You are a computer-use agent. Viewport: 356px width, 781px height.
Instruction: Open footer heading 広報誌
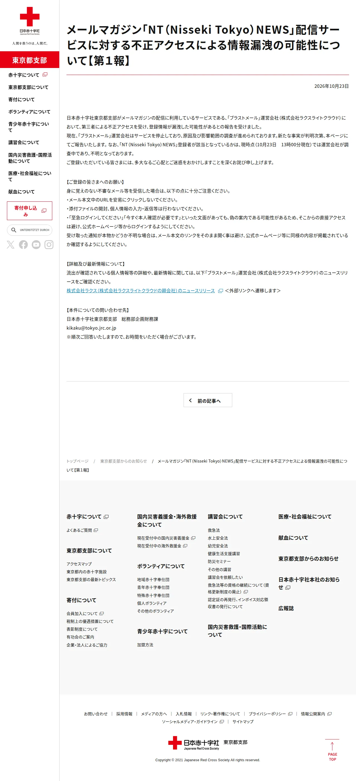[286, 608]
